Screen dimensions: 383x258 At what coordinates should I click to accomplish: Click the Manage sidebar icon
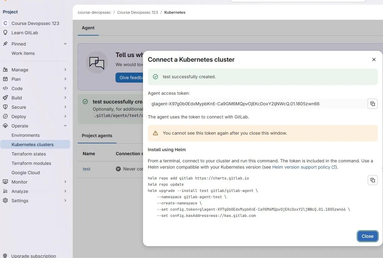click(x=5, y=69)
